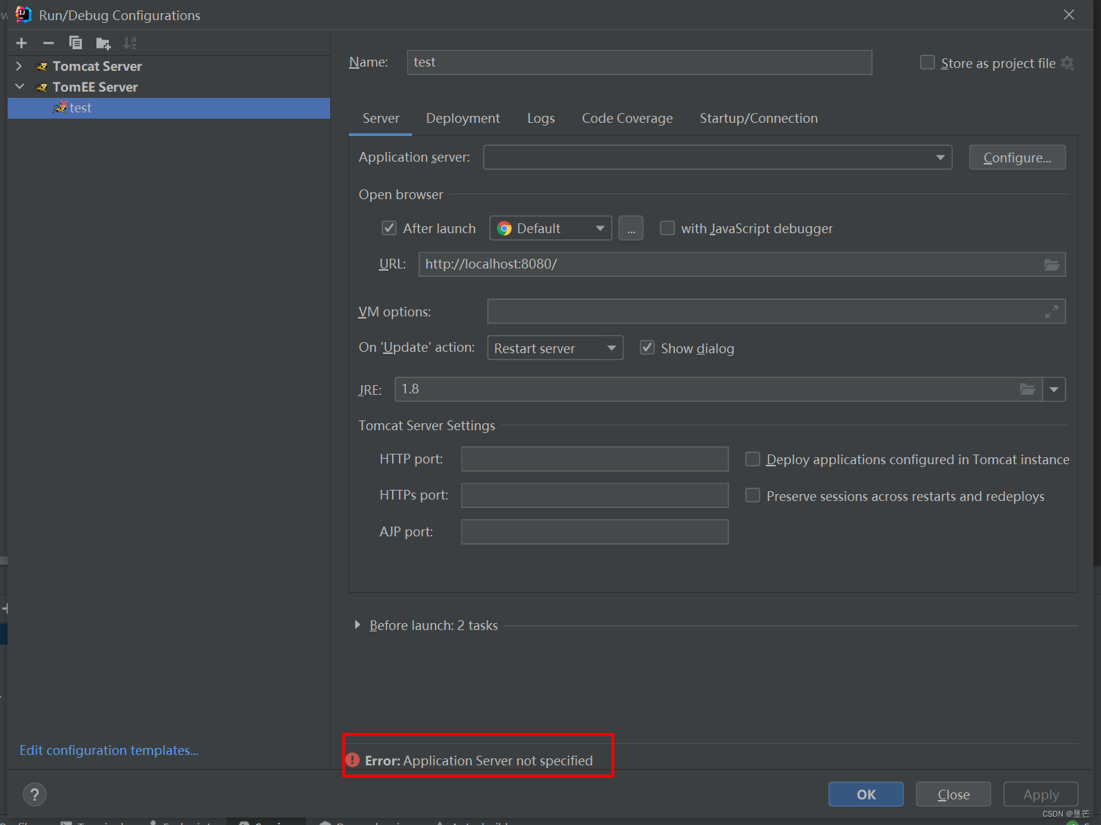This screenshot has height=825, width=1101.
Task: Enable with JavaScript debugger
Action: pos(667,228)
